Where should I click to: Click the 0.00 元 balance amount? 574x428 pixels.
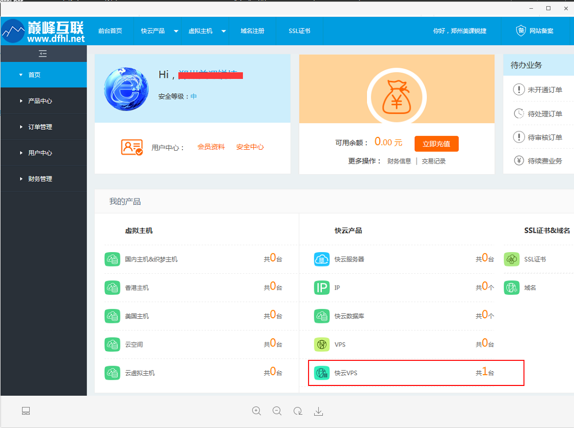388,142
